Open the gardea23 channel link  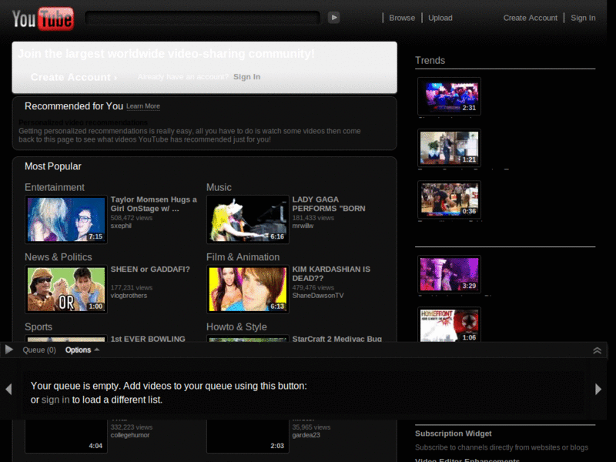306,435
